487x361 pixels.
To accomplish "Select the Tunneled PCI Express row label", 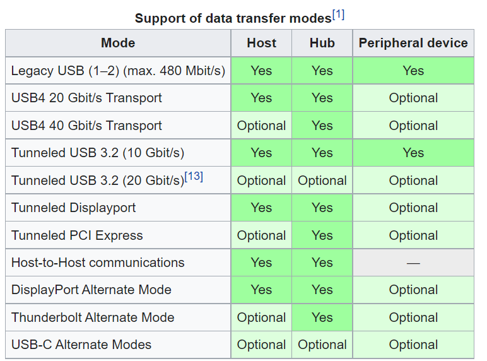I will point(77,235).
